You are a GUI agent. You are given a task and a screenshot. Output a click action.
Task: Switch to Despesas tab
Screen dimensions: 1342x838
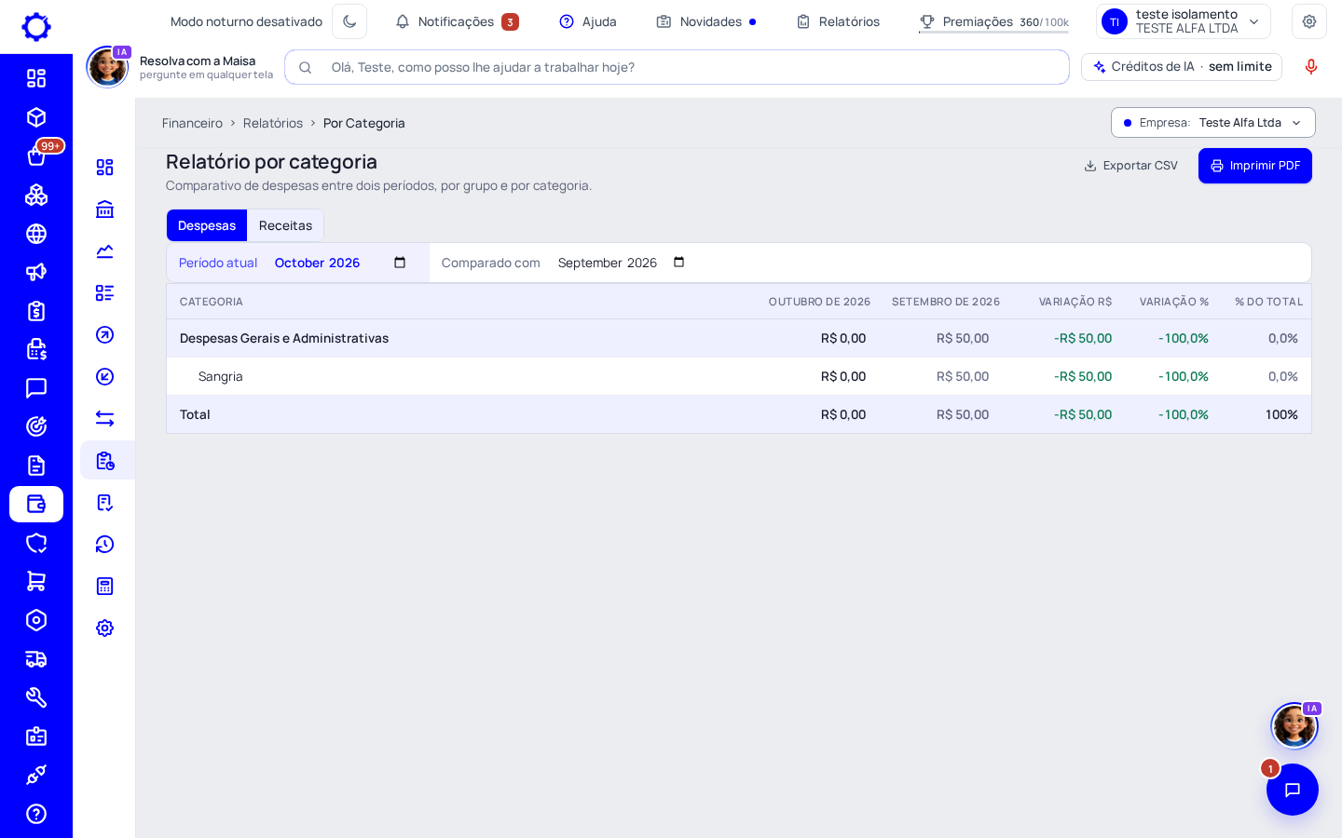click(207, 225)
